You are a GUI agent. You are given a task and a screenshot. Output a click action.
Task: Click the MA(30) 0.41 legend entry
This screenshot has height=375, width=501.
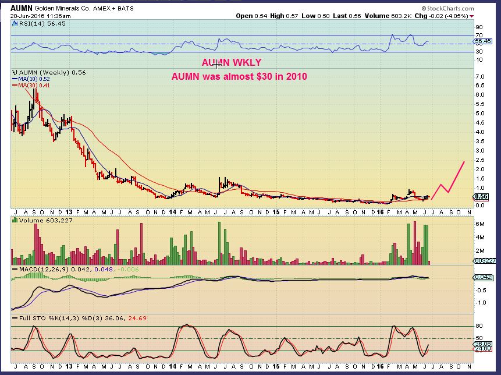click(x=31, y=86)
